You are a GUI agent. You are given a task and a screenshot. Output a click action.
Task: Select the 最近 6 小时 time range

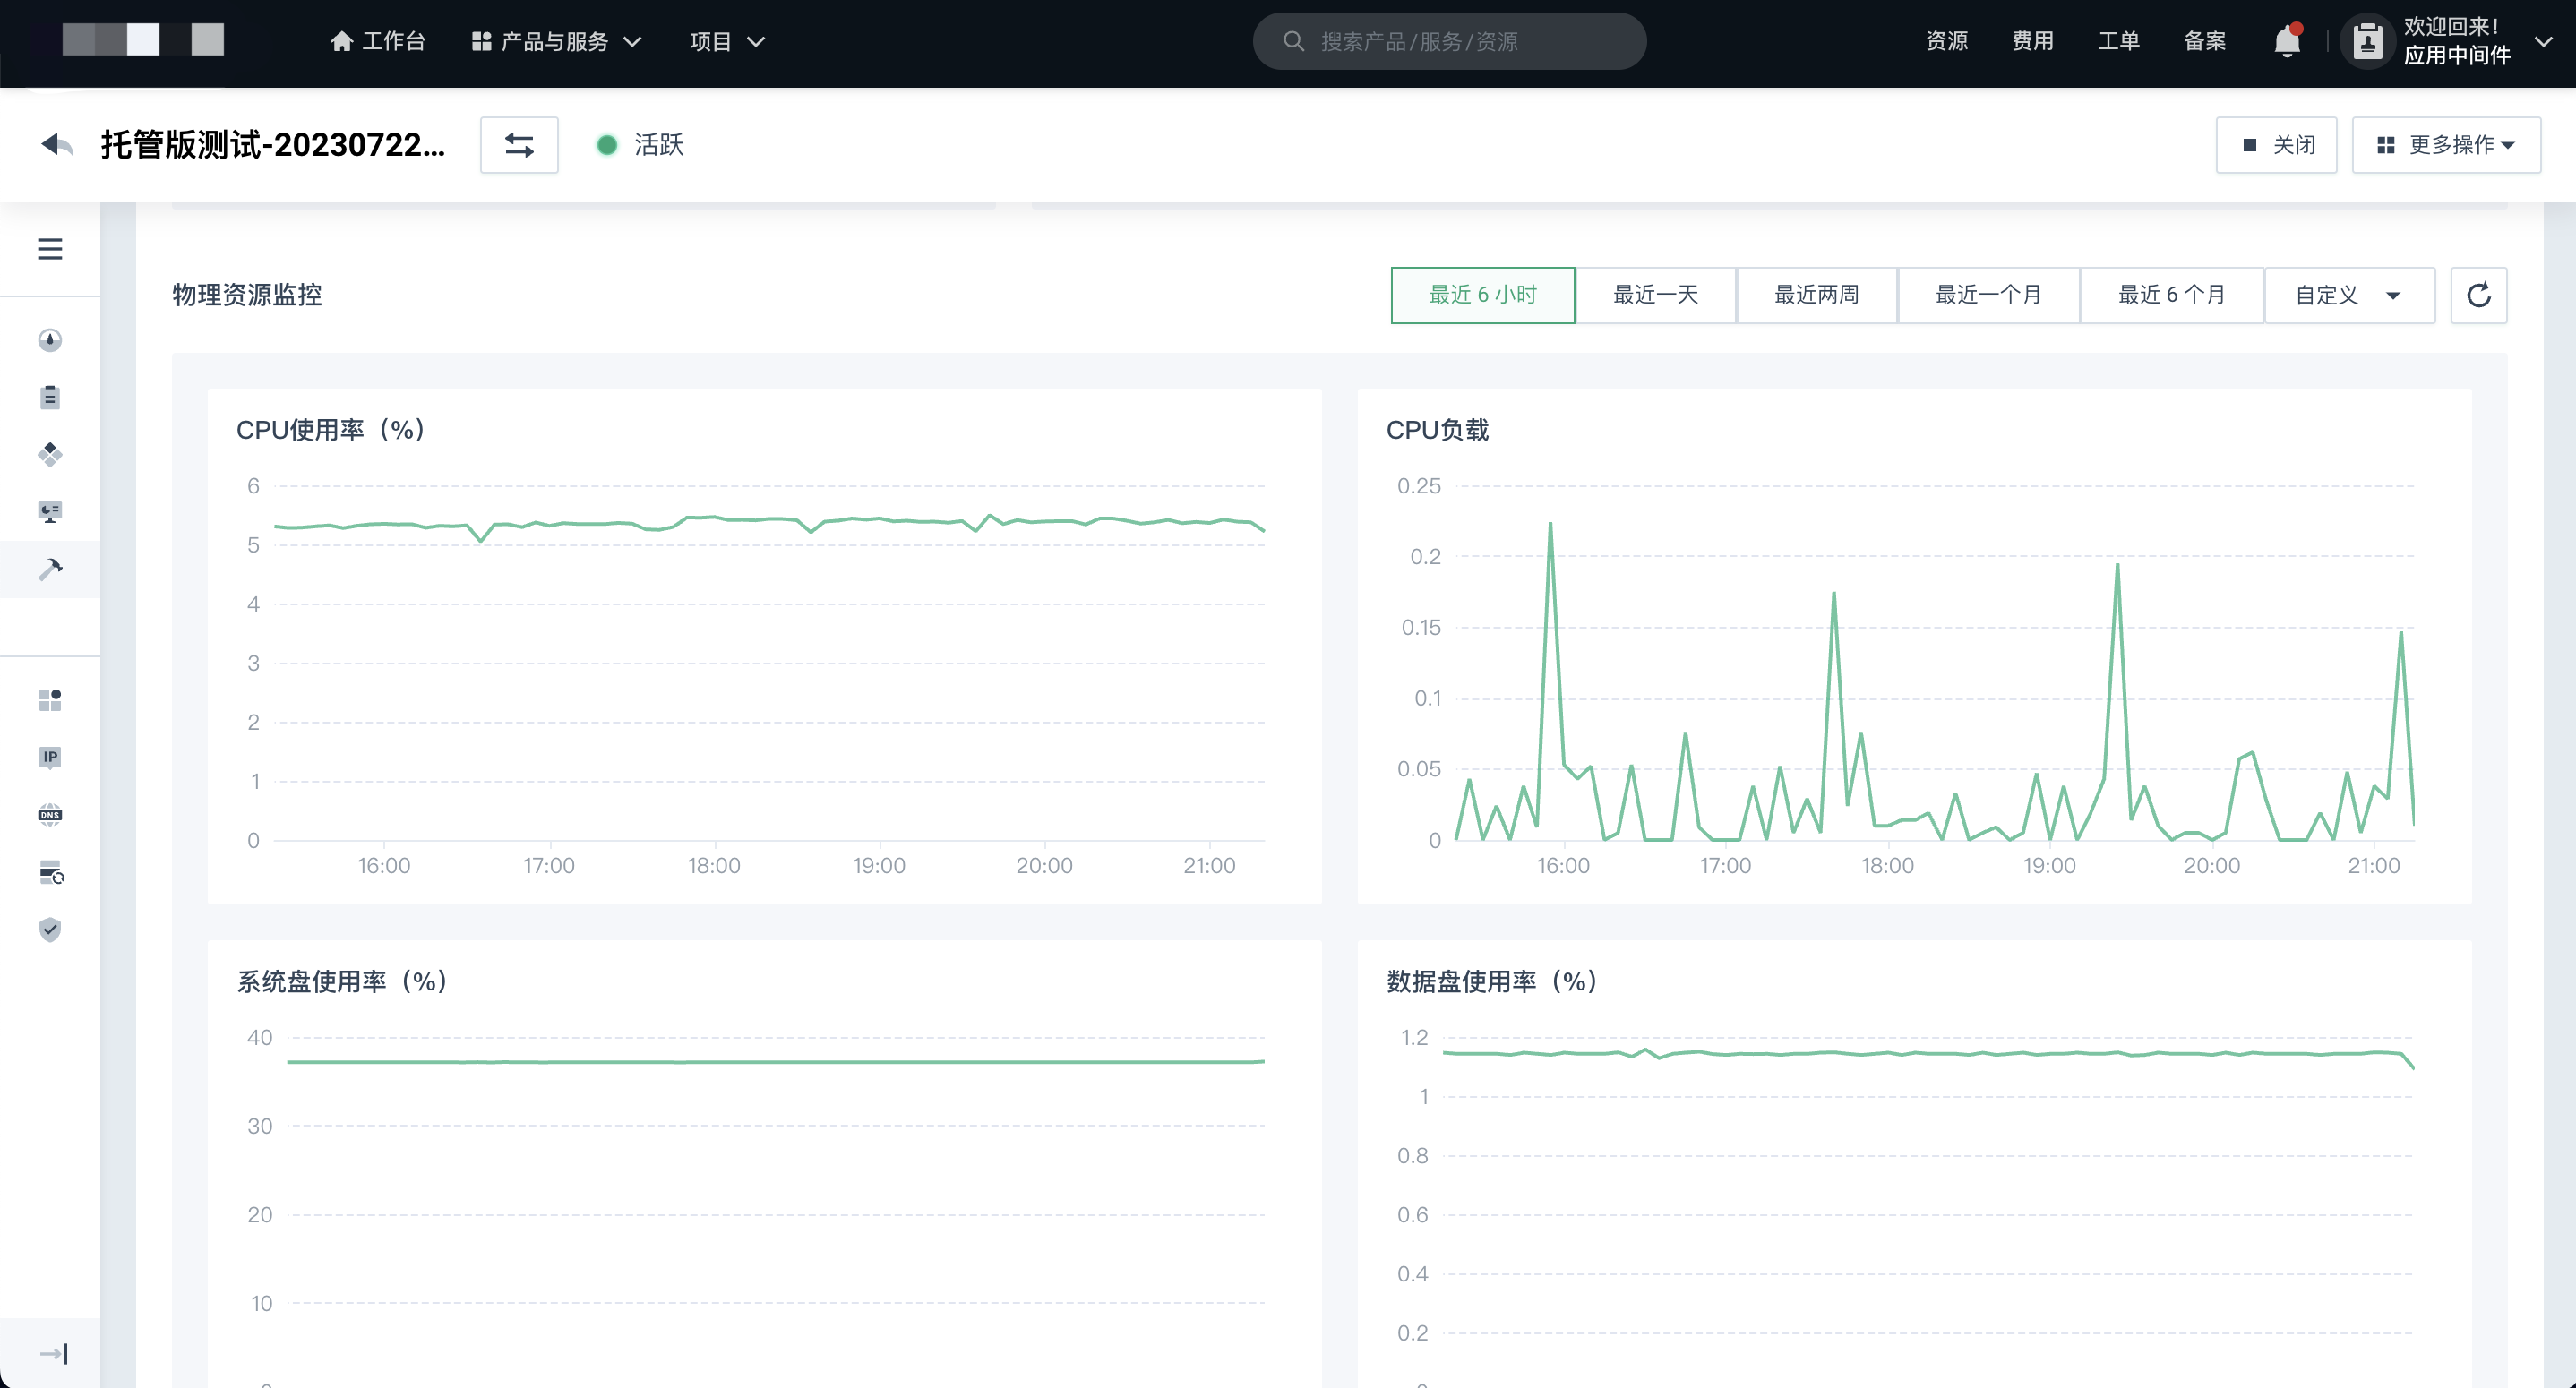pos(1482,295)
